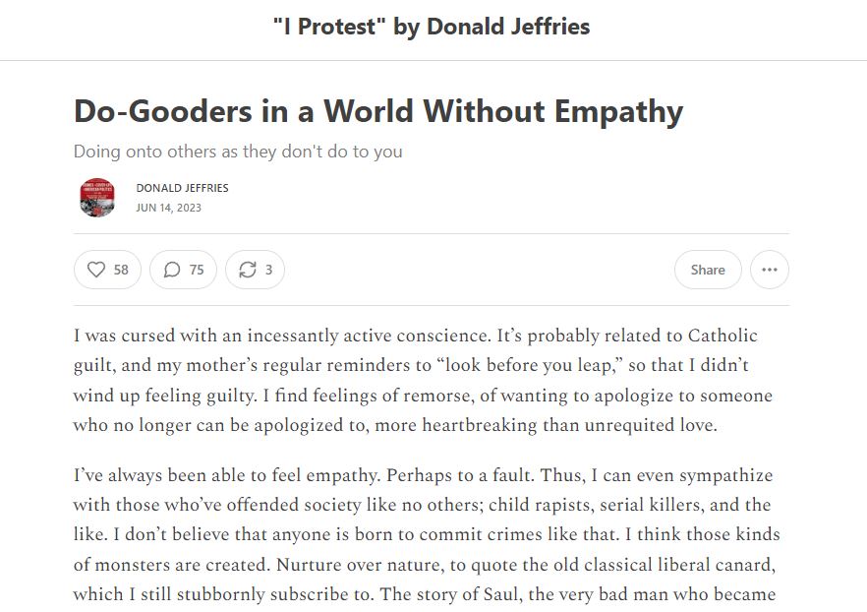
Task: Click the subtitle "Doing onto others" text
Action: tap(238, 152)
